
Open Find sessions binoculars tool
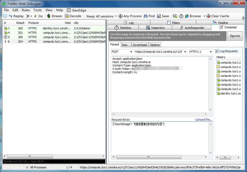pyautogui.click(x=149, y=16)
